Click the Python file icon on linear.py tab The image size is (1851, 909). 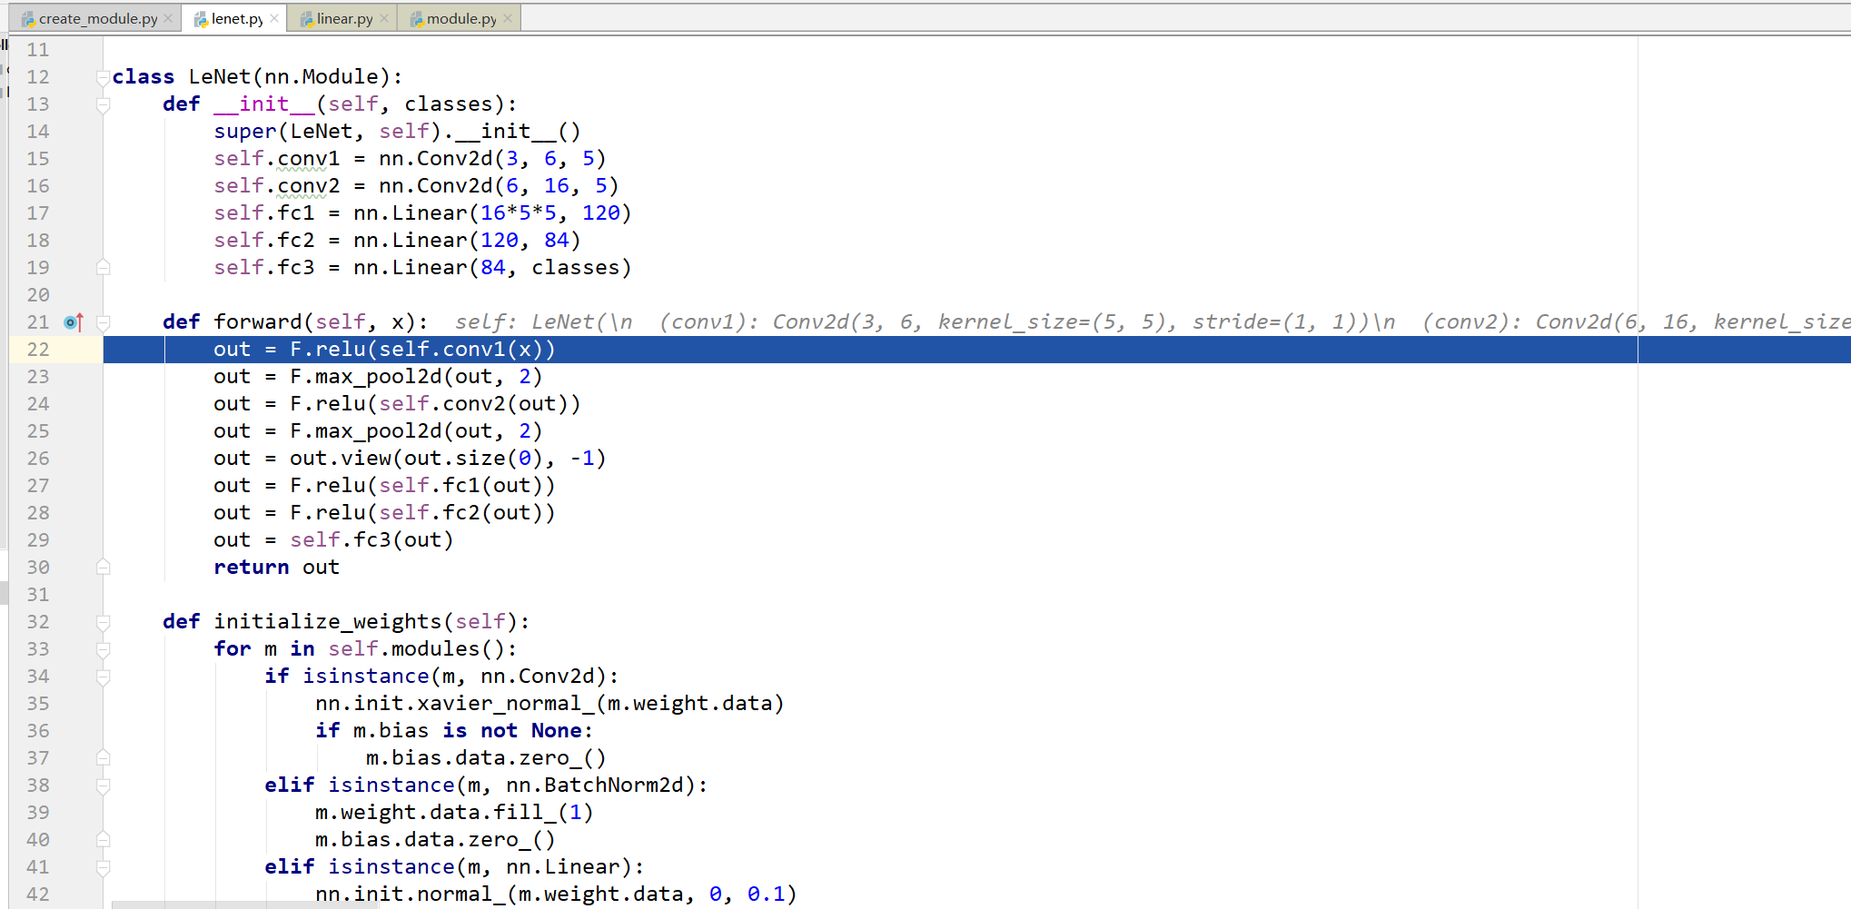[307, 19]
